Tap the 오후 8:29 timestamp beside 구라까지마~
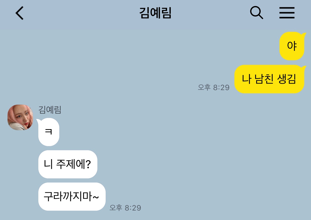The width and height of the screenshot is (311, 220). click(x=125, y=208)
